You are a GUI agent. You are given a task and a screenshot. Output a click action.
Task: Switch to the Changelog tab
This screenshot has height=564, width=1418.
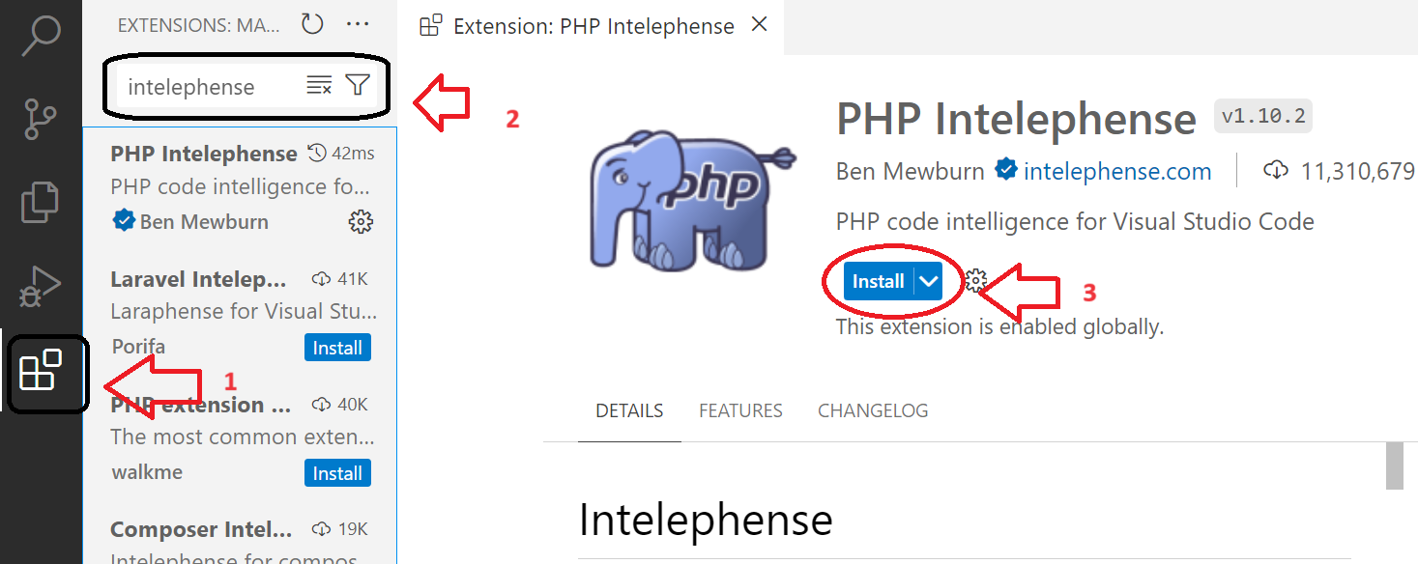[873, 410]
